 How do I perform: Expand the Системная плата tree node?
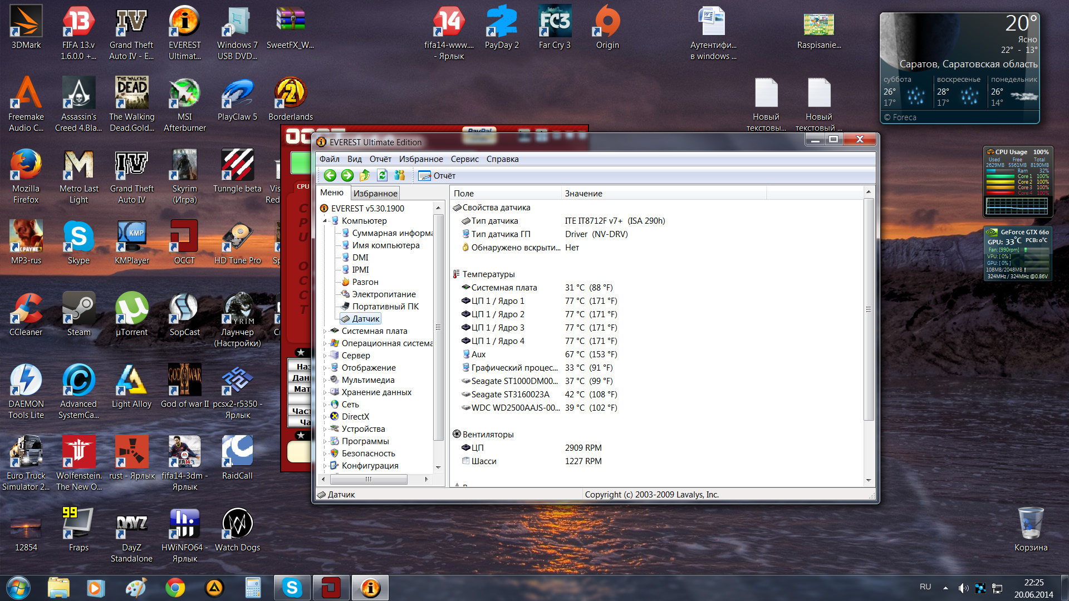[x=325, y=331]
